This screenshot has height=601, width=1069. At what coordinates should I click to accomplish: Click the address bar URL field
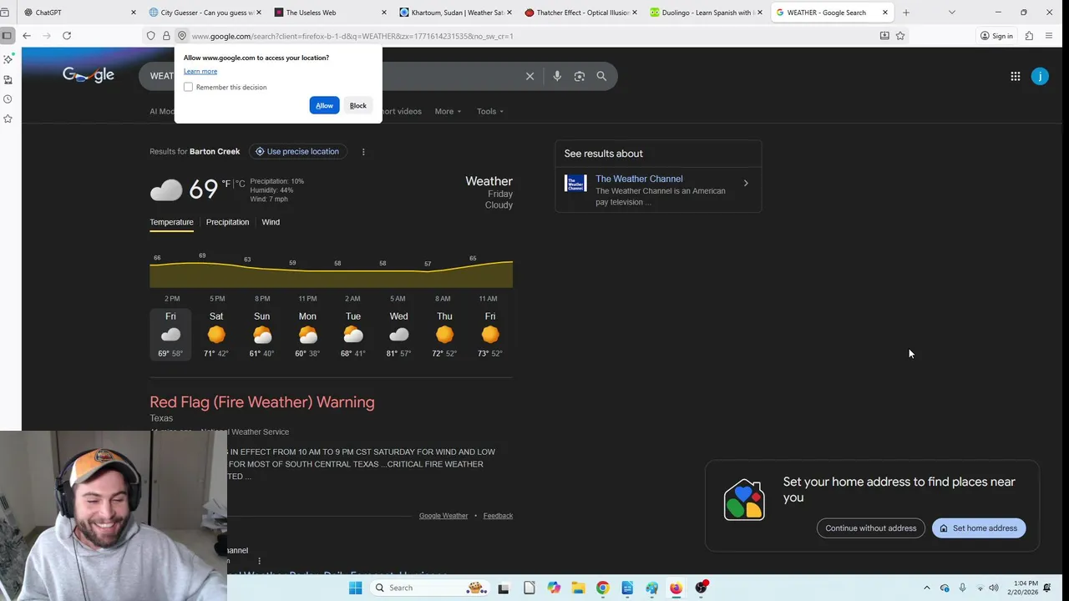point(526,36)
